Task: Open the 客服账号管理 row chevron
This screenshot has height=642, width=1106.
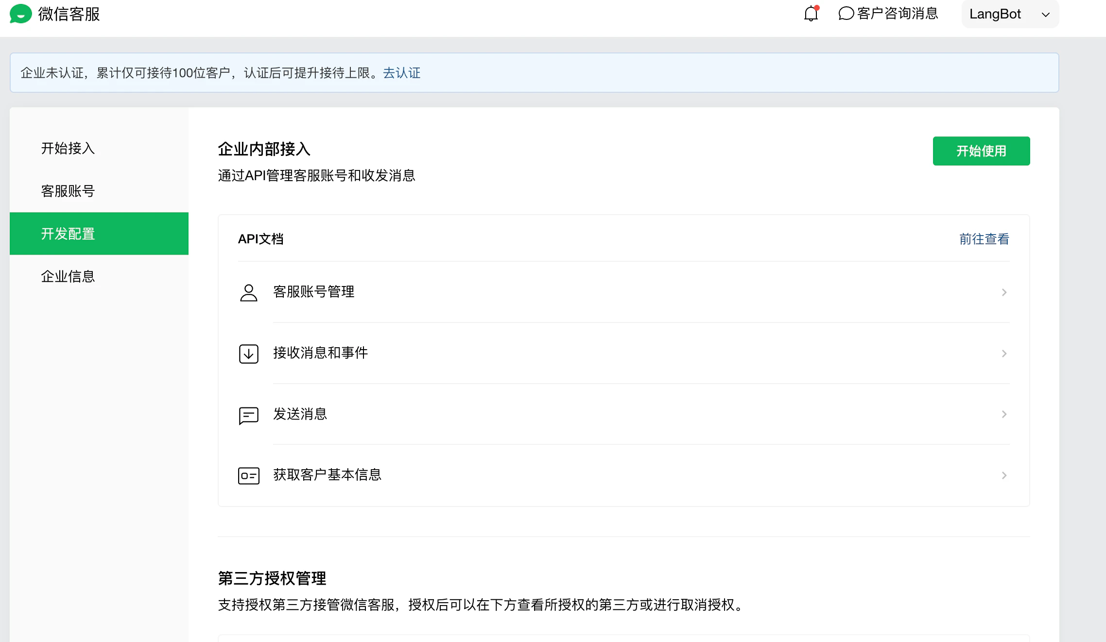Action: pos(1004,292)
